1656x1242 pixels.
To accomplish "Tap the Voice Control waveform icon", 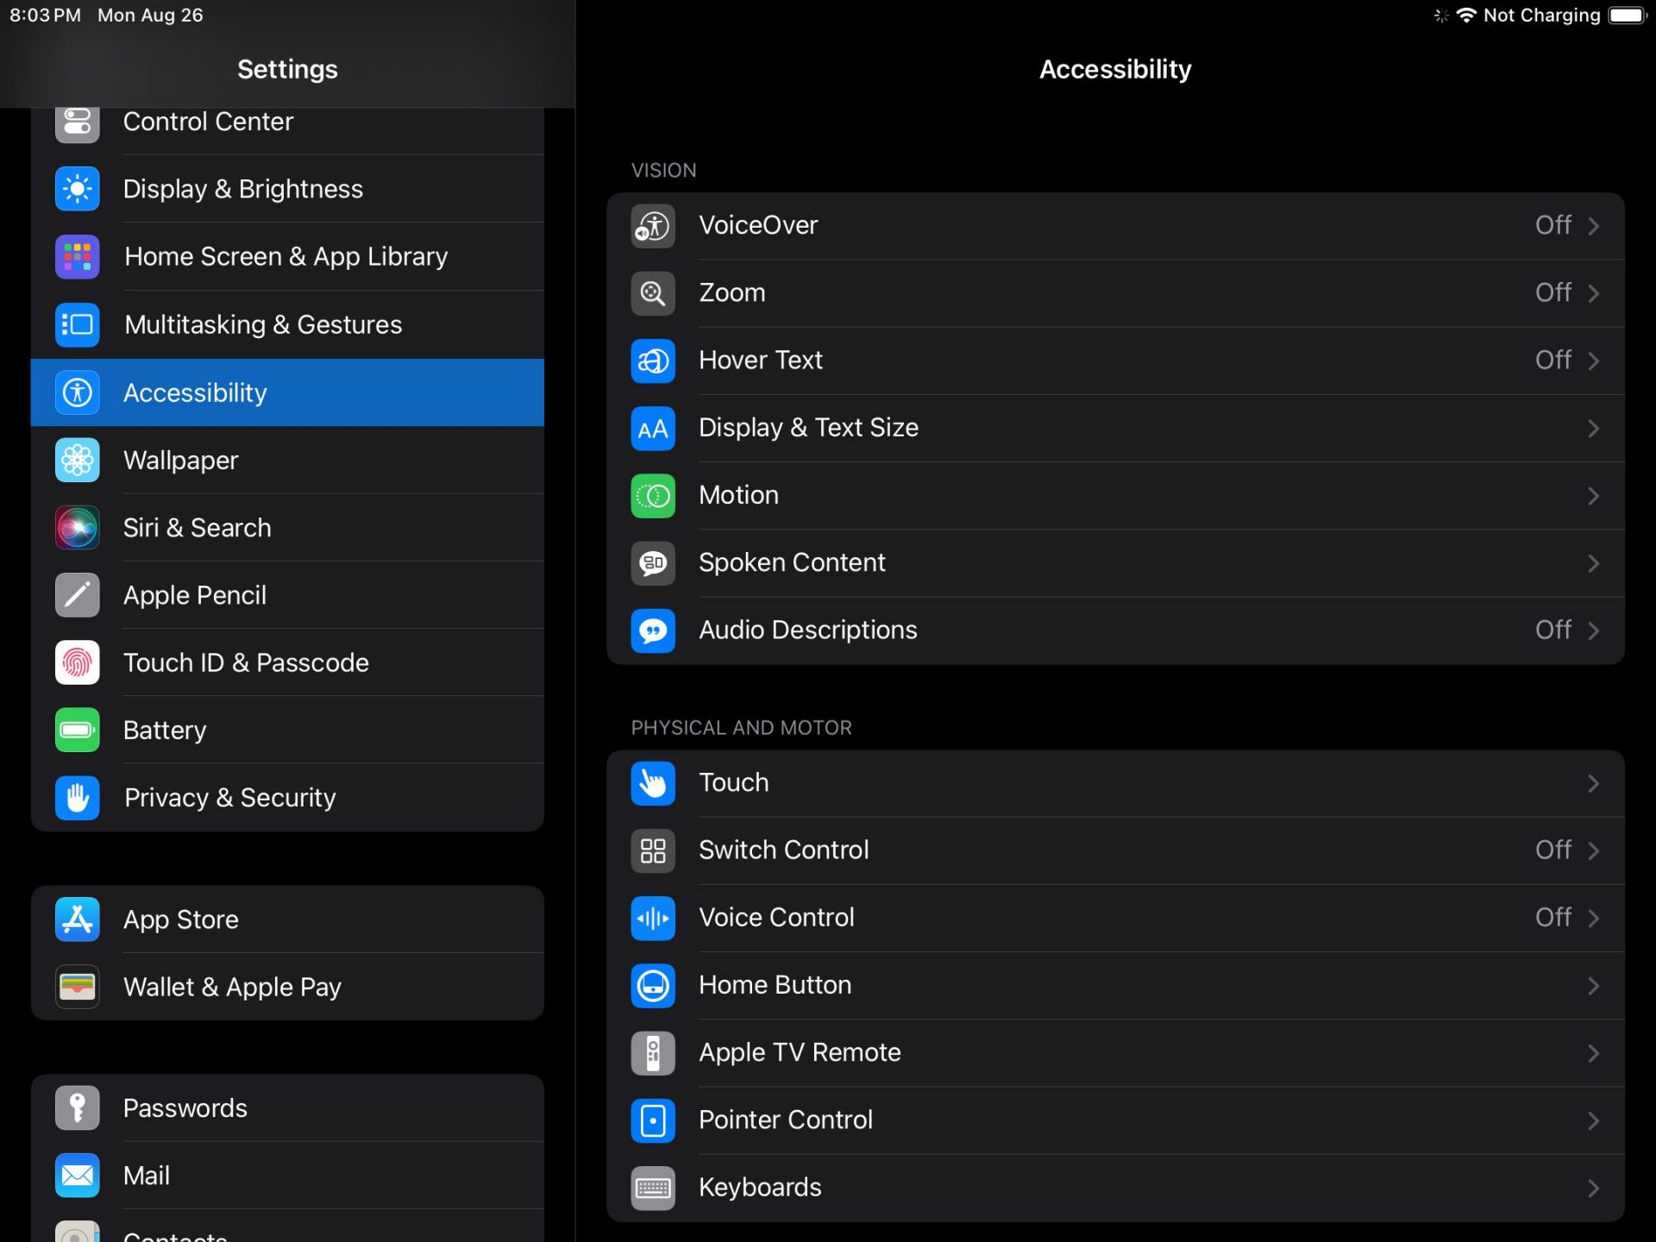I will (x=653, y=918).
